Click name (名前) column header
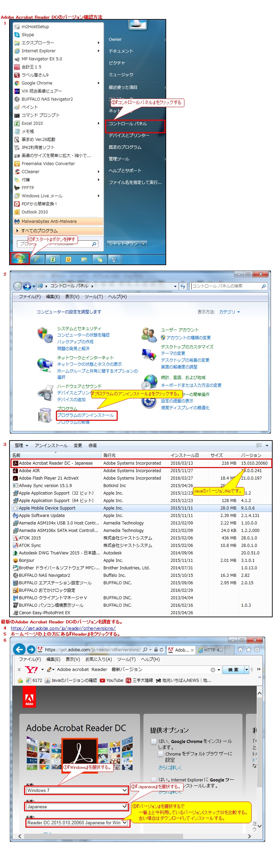Viewport: 274px width, 845px height. tap(56, 455)
